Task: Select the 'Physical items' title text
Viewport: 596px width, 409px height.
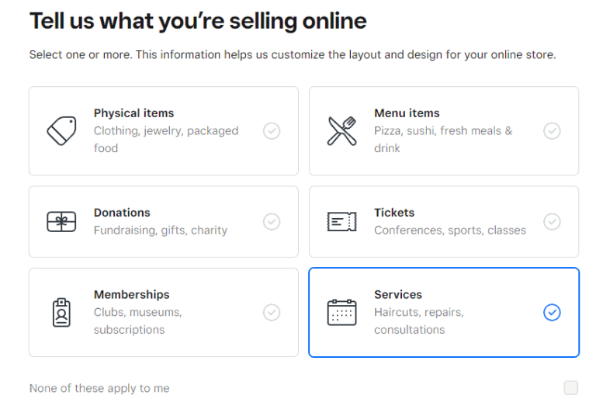Action: point(133,113)
